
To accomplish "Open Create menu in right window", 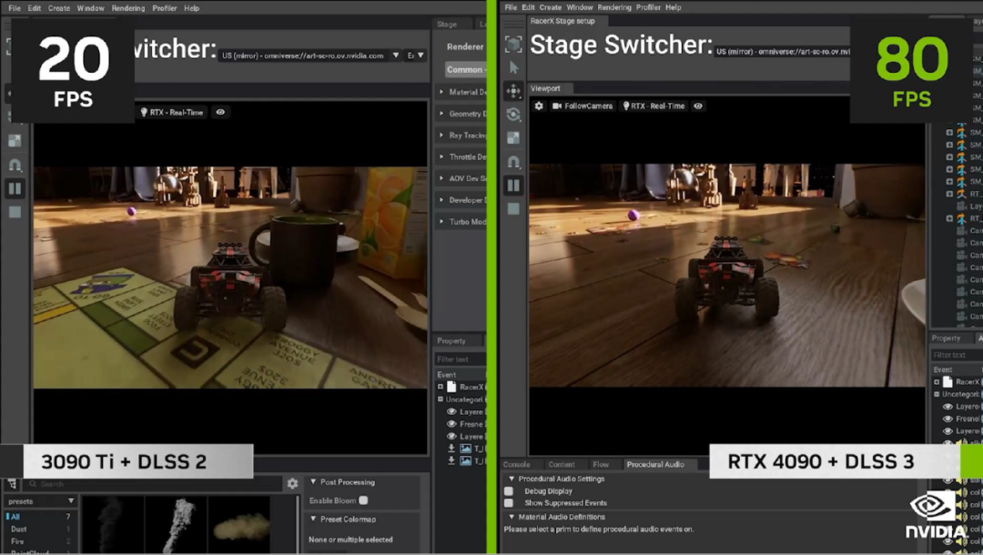I will 551,7.
